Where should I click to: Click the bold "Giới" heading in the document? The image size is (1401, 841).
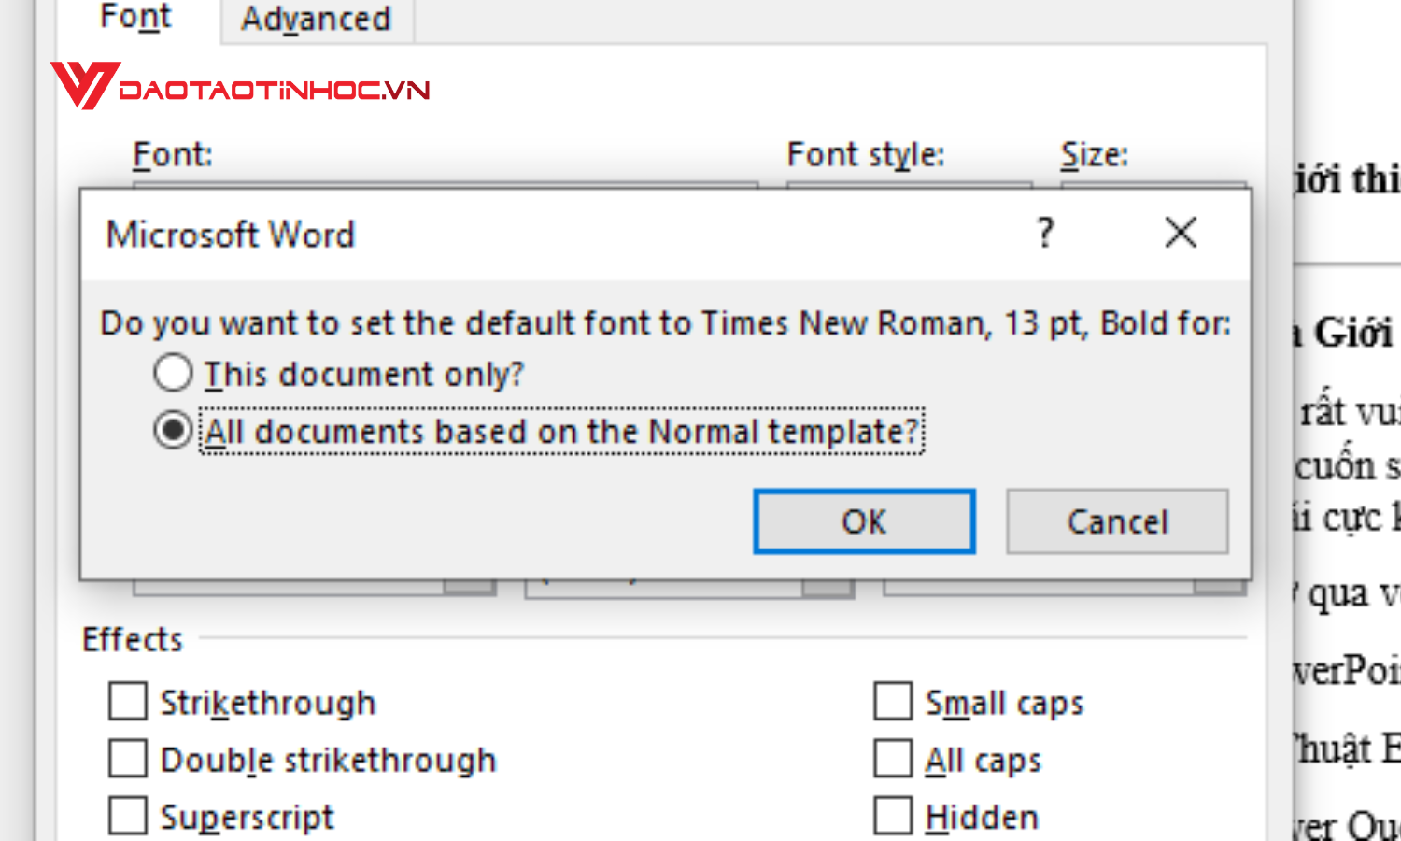click(x=1352, y=334)
